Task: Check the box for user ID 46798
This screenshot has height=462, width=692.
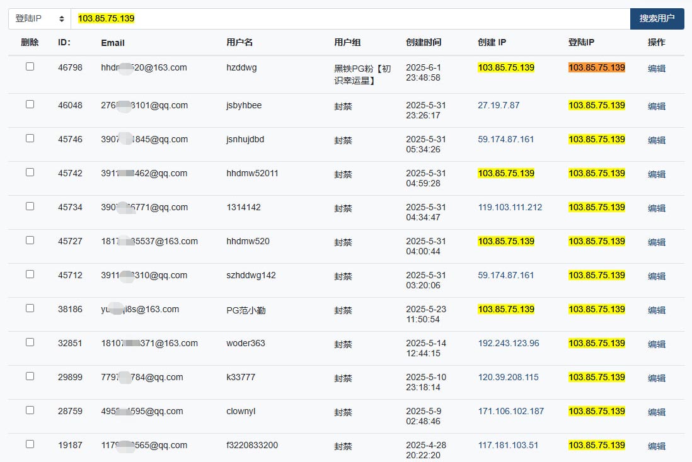Action: tap(30, 67)
